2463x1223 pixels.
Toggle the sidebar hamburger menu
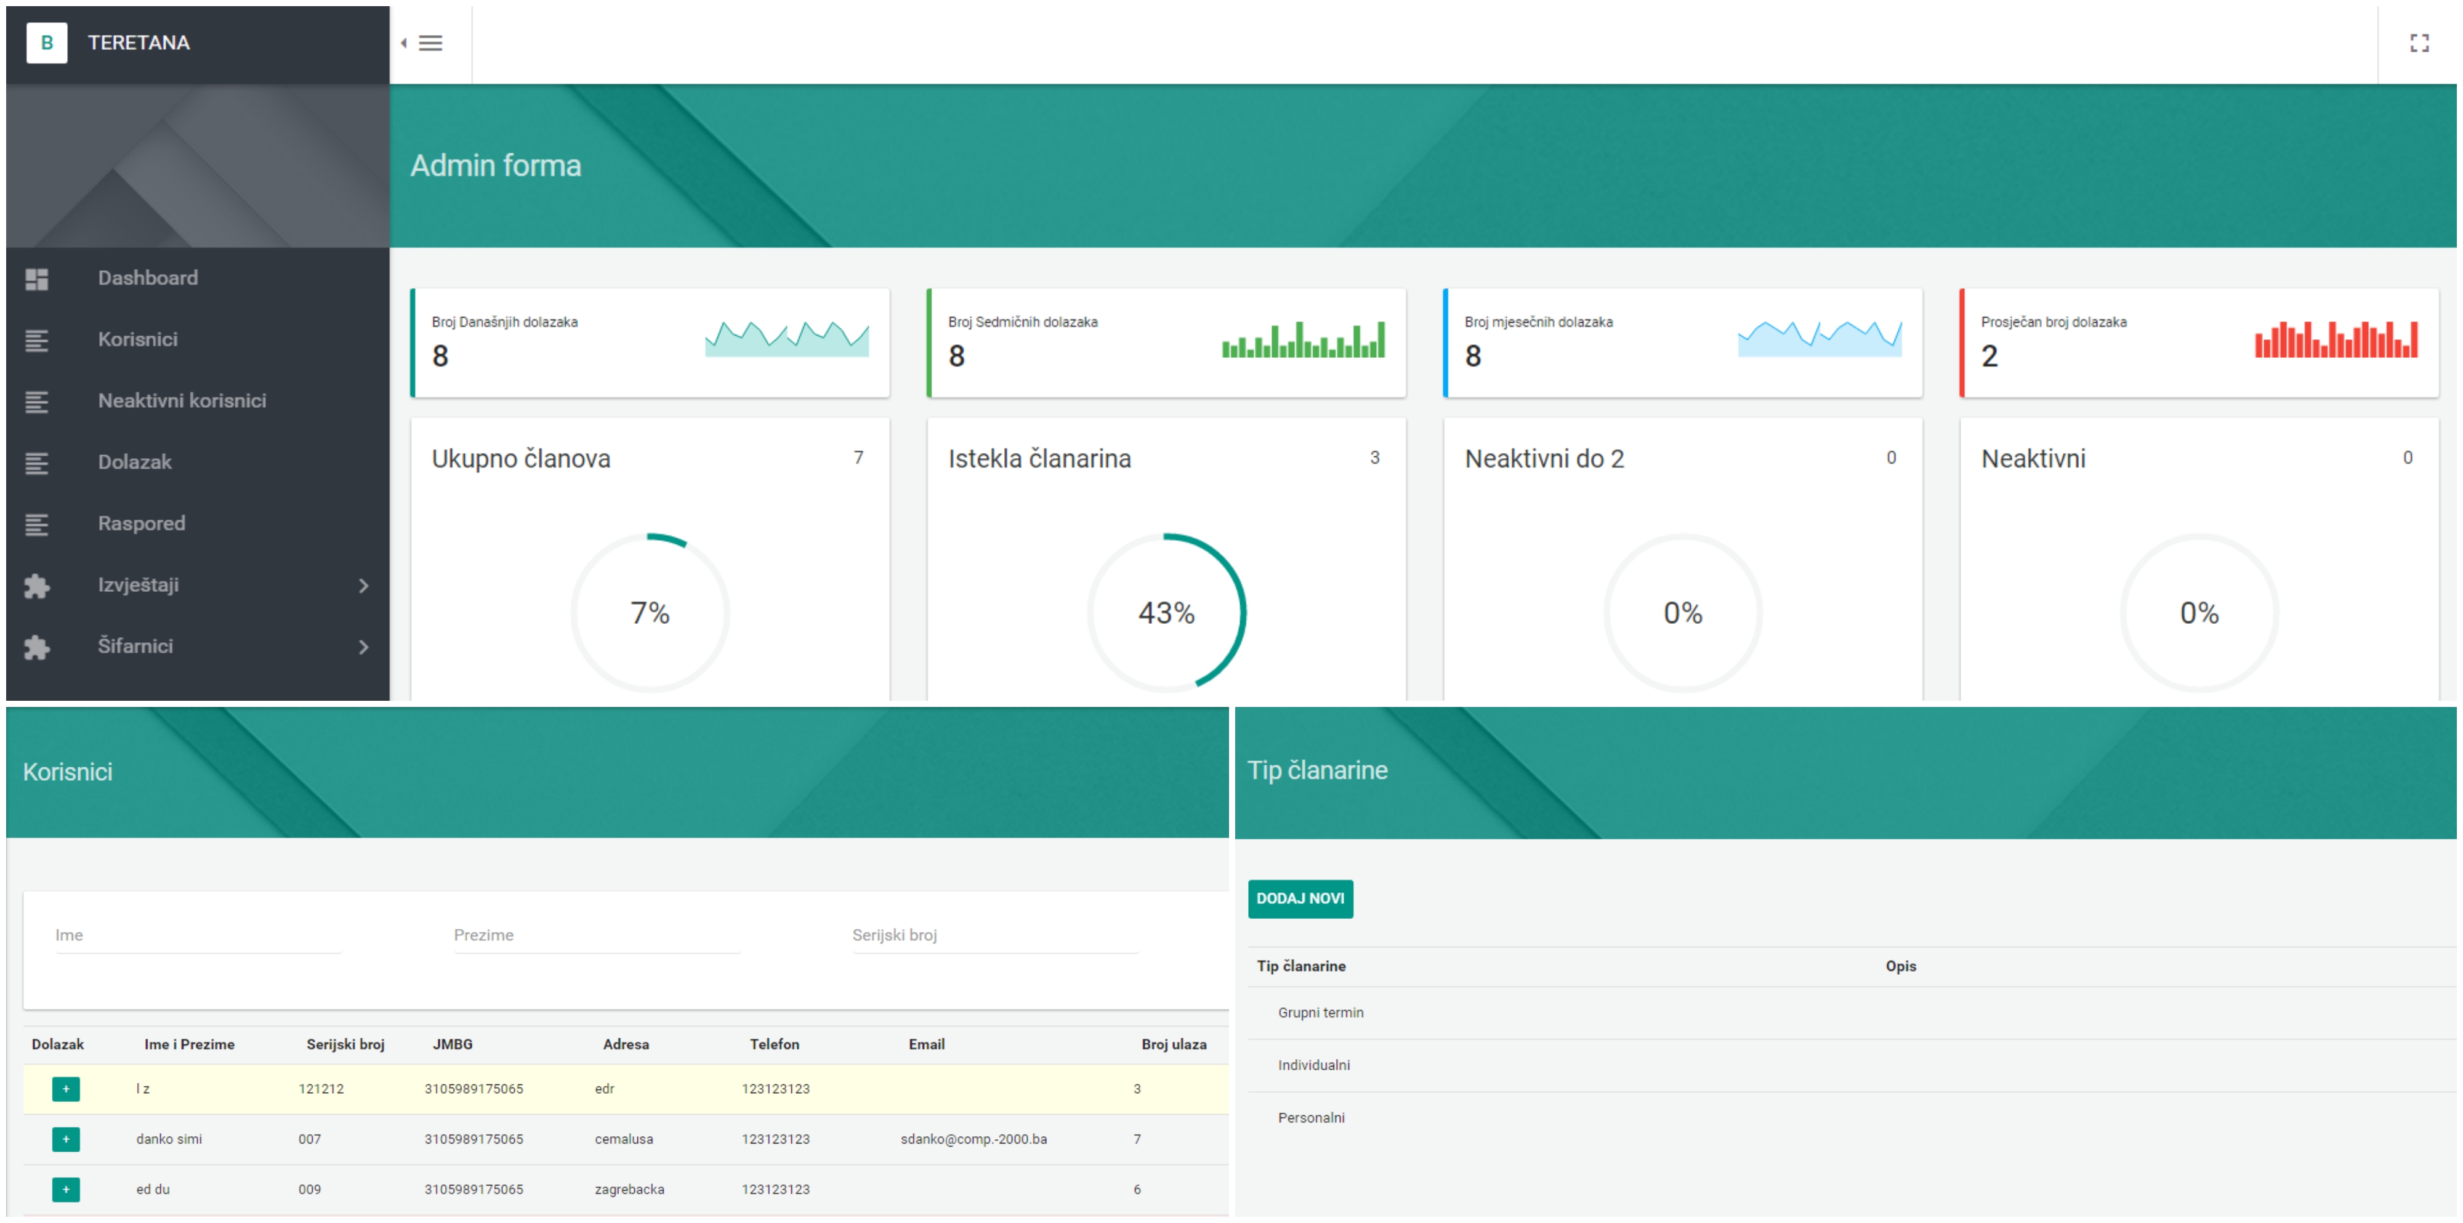click(x=430, y=43)
